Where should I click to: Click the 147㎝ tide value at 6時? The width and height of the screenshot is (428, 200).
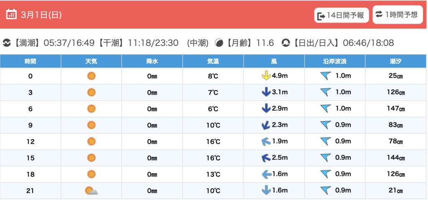pyautogui.click(x=396, y=109)
